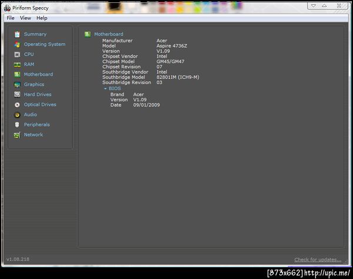353x279 pixels.
Task: Switch to the Optical Drives section
Action: (x=40, y=105)
